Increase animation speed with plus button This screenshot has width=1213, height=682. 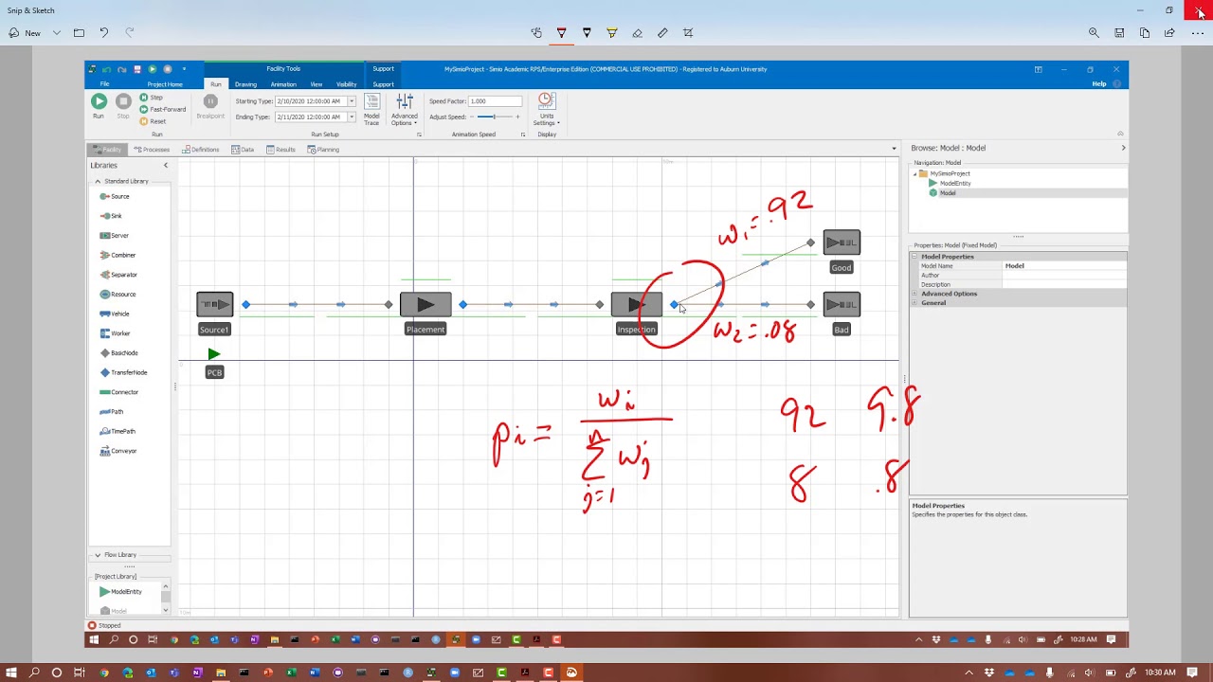coord(517,117)
